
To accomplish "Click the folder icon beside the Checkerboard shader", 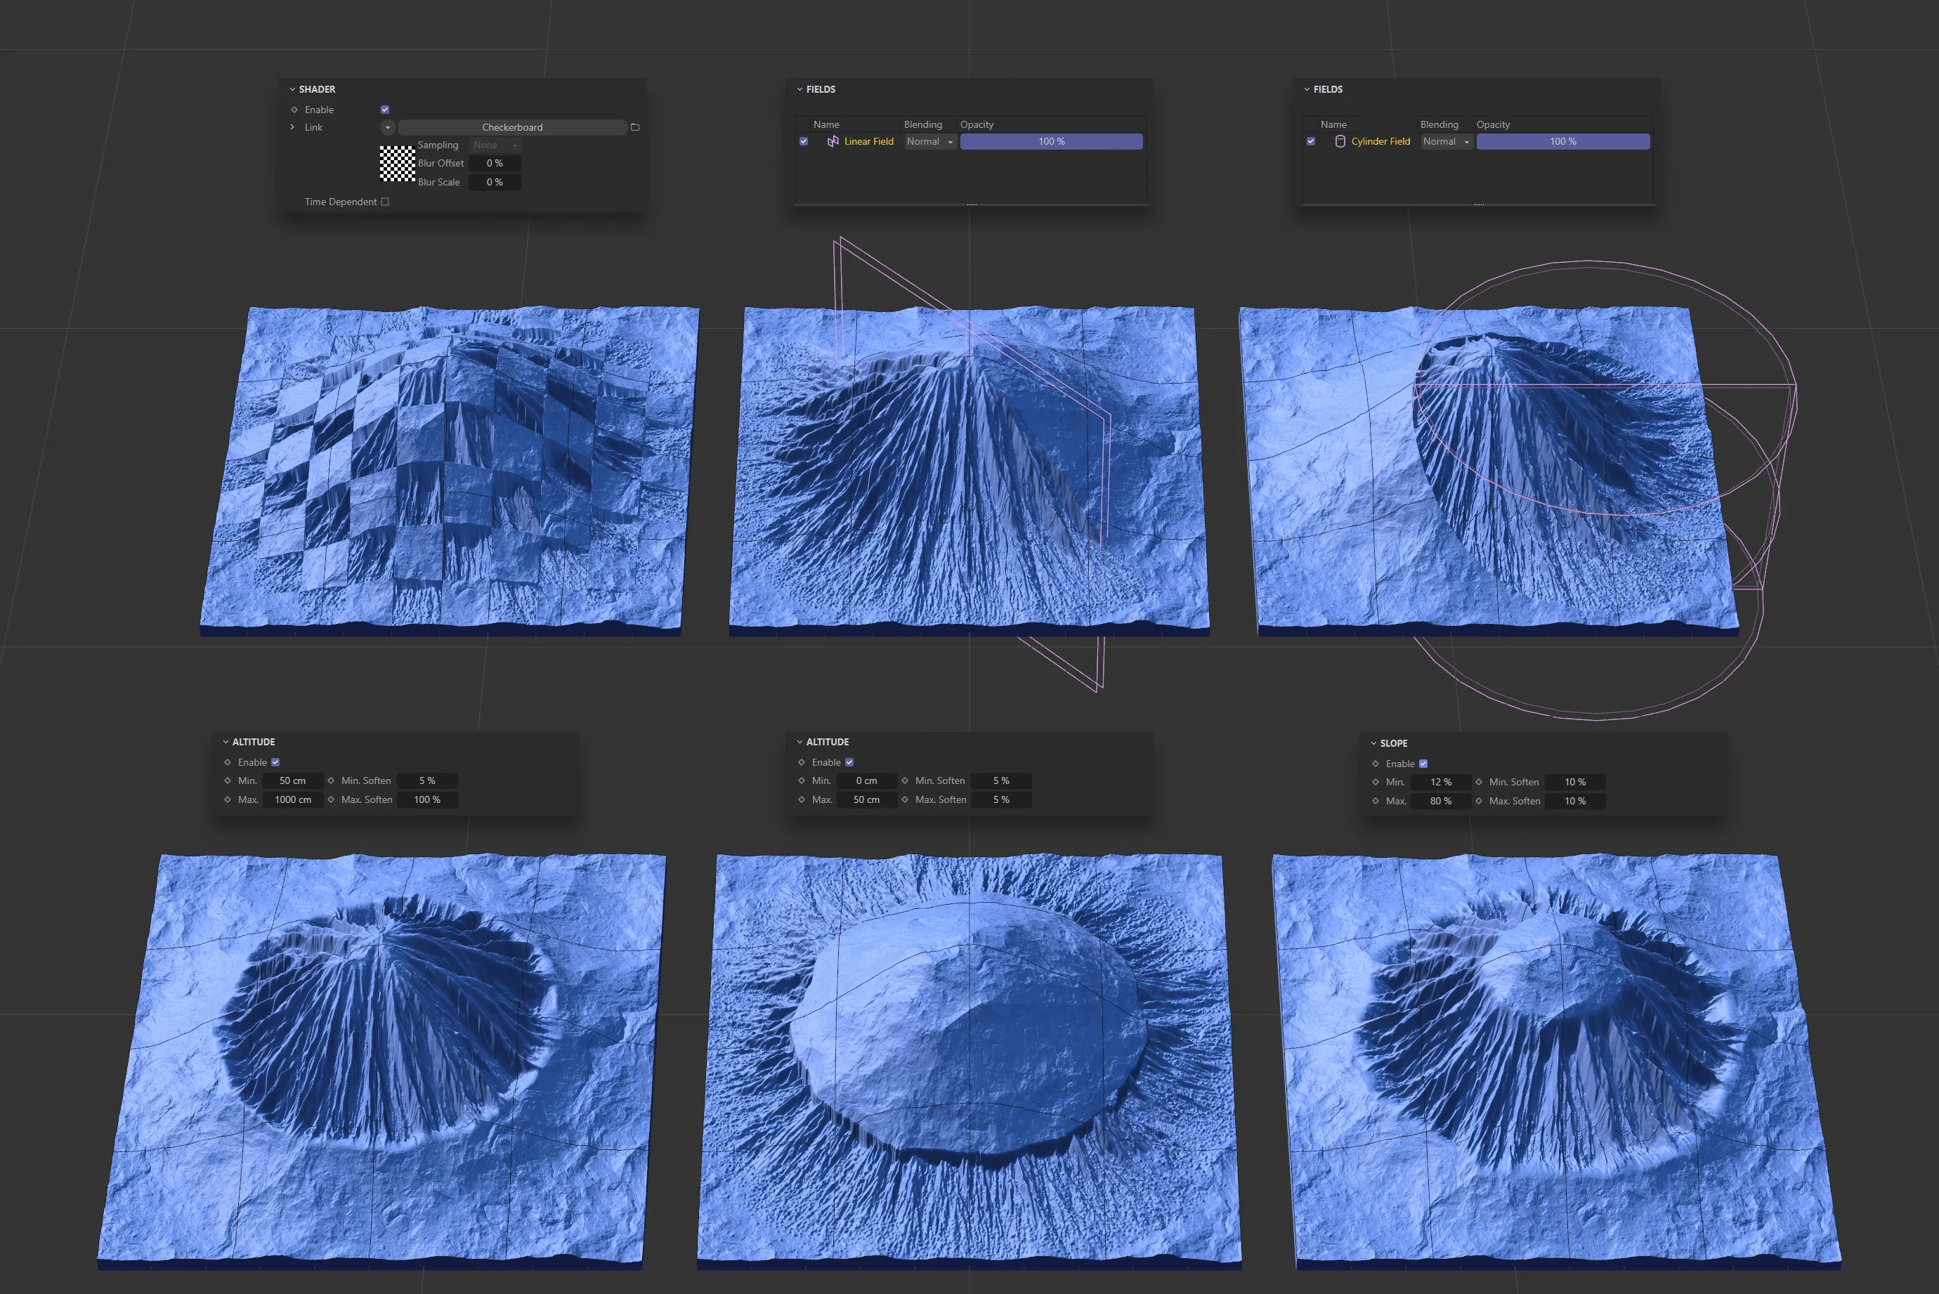I will [x=634, y=127].
